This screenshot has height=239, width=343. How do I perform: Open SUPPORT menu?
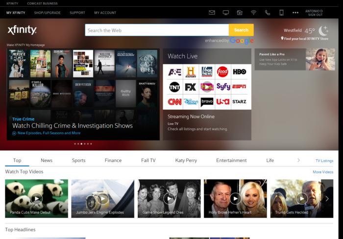click(x=77, y=13)
